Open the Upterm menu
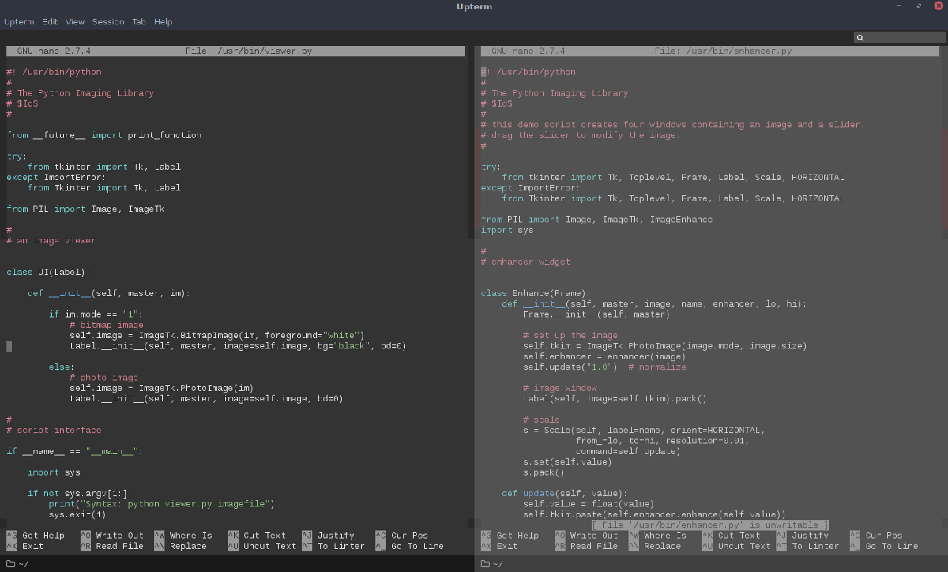948x572 pixels. pos(19,21)
